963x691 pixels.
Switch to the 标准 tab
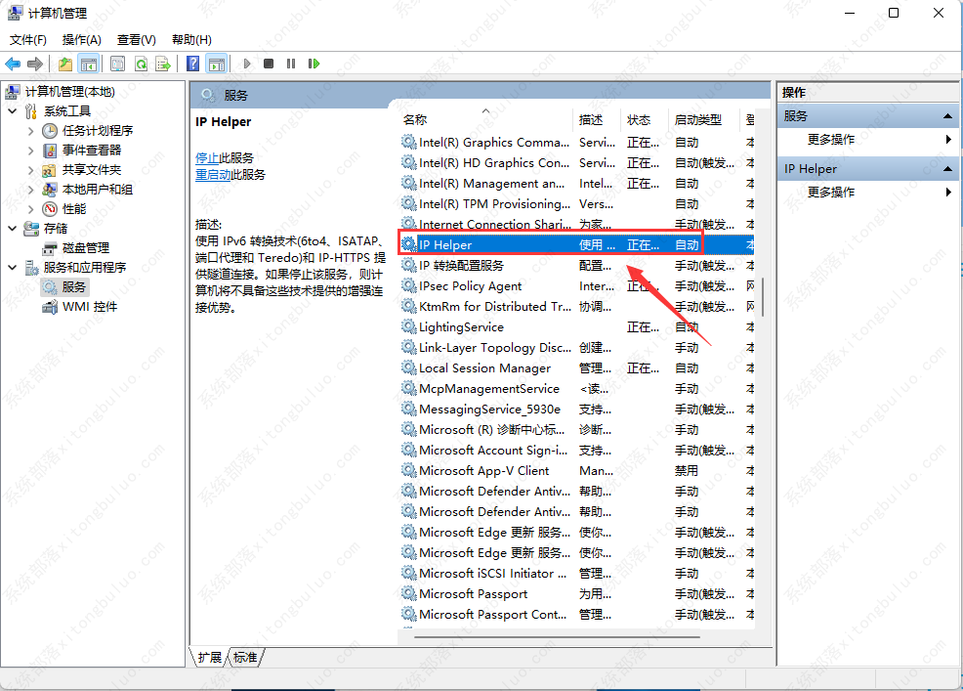[x=245, y=657]
